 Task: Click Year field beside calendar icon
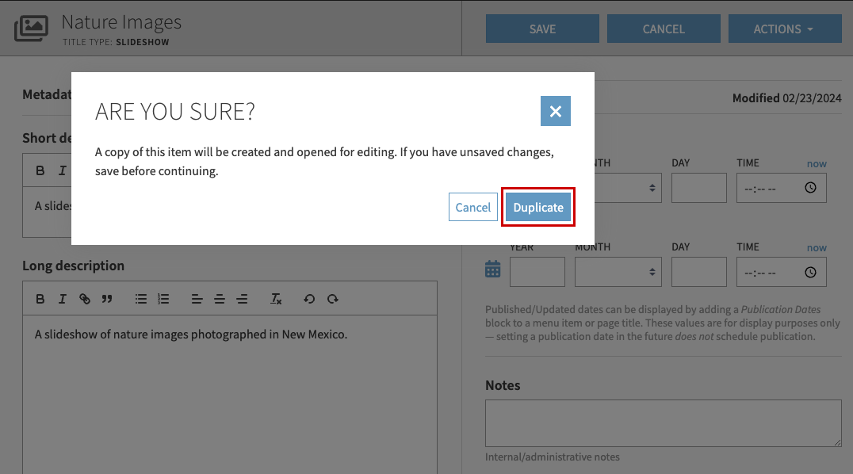pyautogui.click(x=537, y=272)
